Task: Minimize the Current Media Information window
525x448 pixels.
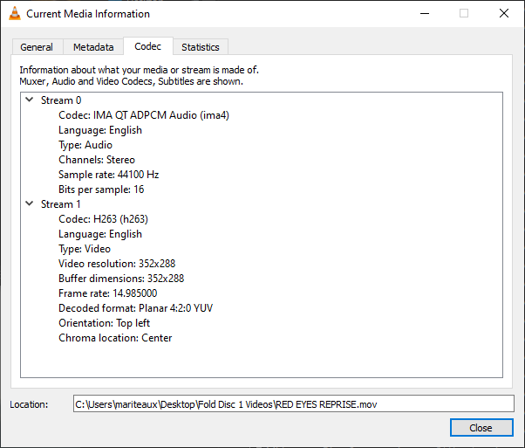Action: pos(424,14)
